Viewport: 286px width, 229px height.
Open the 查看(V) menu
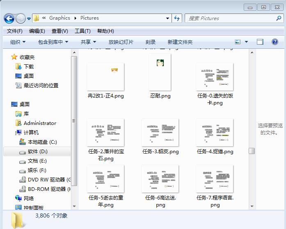coord(60,31)
